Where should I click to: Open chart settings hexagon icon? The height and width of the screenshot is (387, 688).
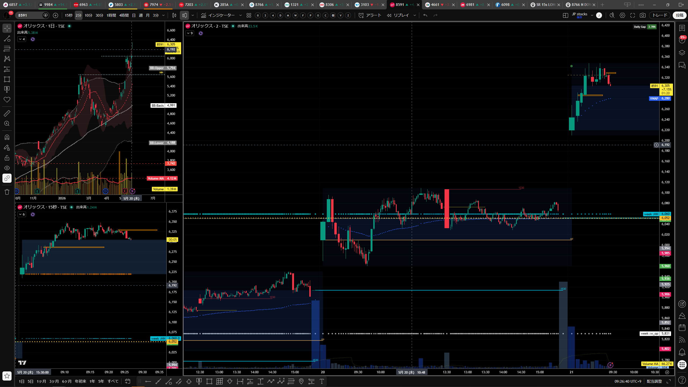click(x=622, y=15)
